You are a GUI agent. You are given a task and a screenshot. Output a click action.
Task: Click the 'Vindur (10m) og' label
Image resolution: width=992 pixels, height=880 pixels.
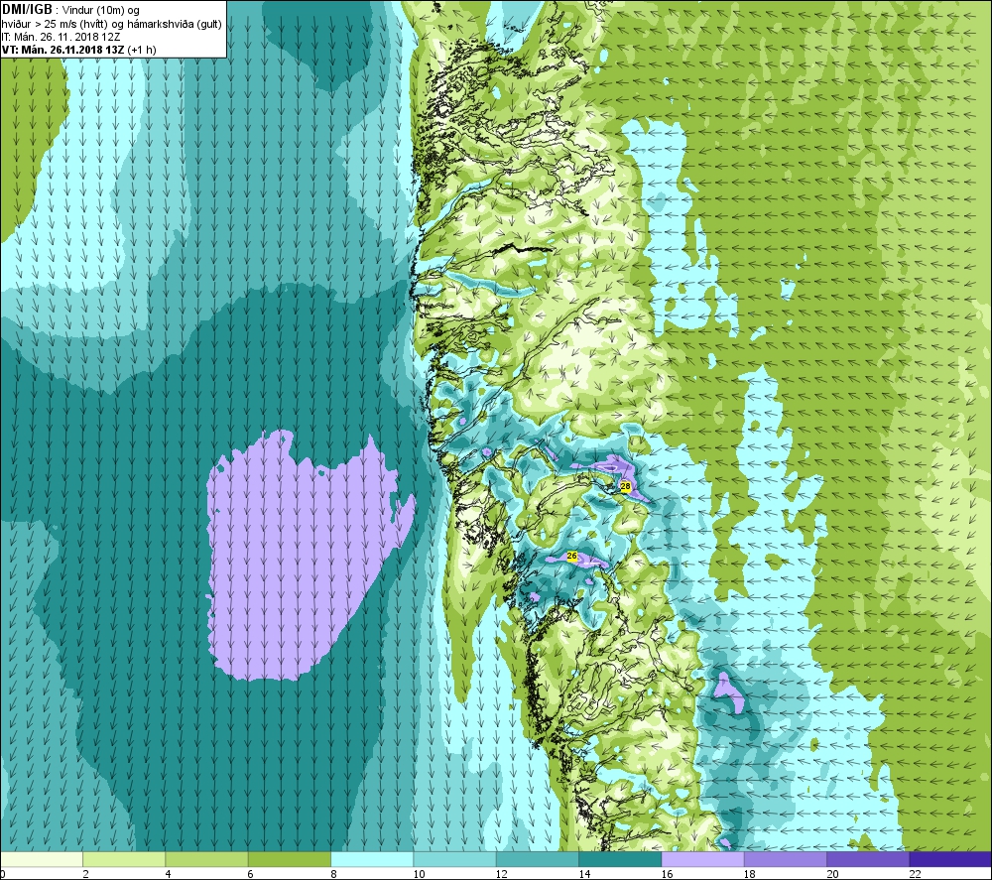[x=101, y=10]
